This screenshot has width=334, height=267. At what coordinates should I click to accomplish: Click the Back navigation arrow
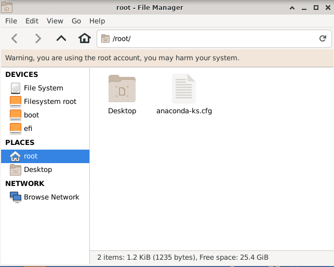click(15, 38)
